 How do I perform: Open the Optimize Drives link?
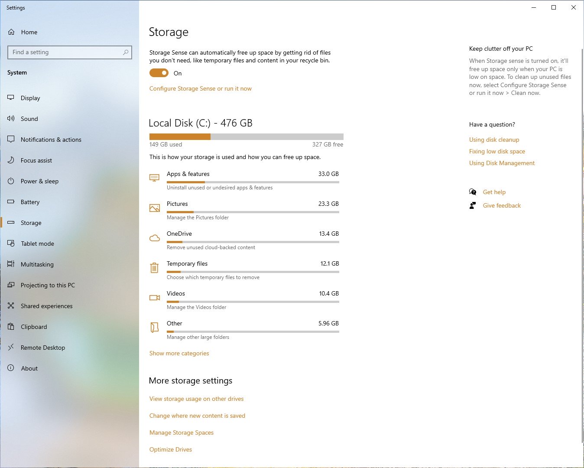[x=171, y=449]
